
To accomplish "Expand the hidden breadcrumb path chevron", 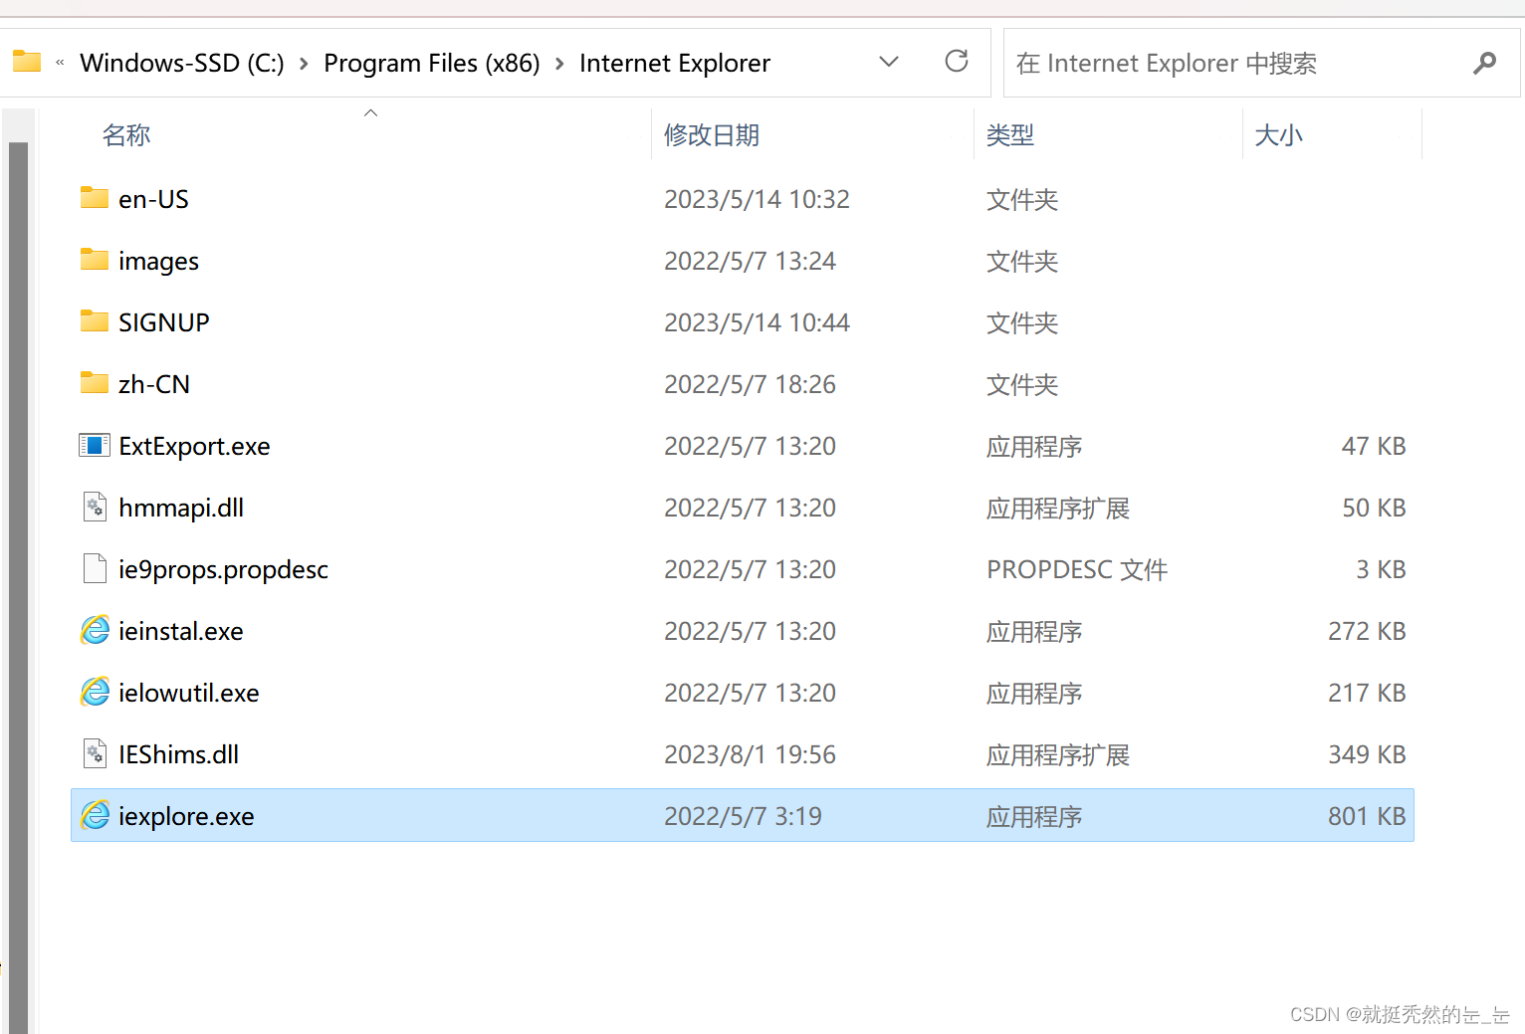I will point(60,63).
